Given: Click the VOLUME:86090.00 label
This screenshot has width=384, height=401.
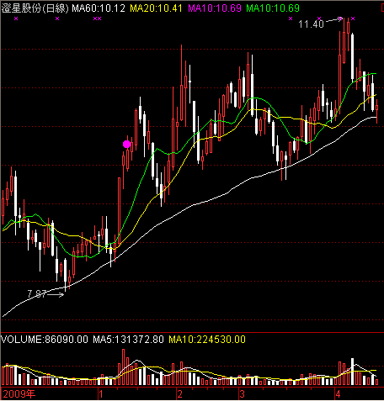Looking at the screenshot, I should pyautogui.click(x=45, y=340).
